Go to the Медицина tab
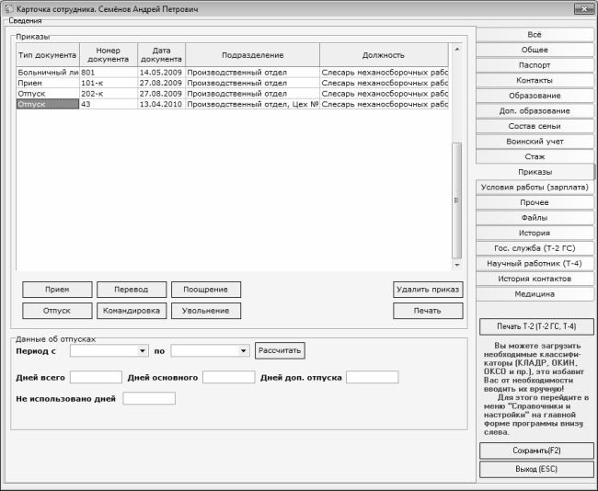 pyautogui.click(x=535, y=294)
